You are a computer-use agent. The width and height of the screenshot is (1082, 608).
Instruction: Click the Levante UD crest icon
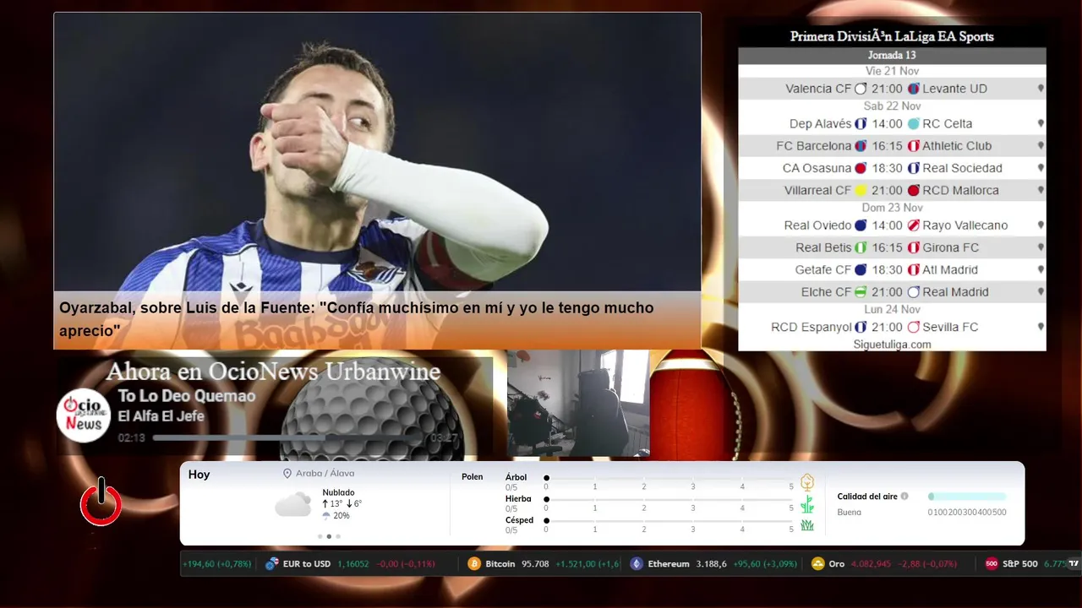913,89
